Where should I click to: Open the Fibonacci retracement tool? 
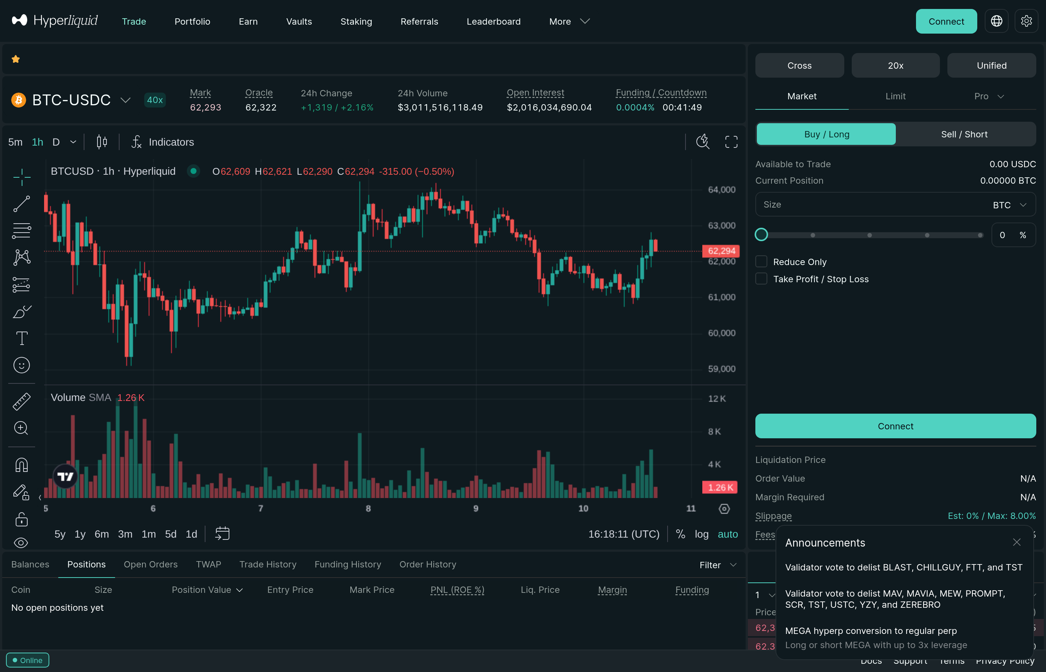(x=21, y=231)
